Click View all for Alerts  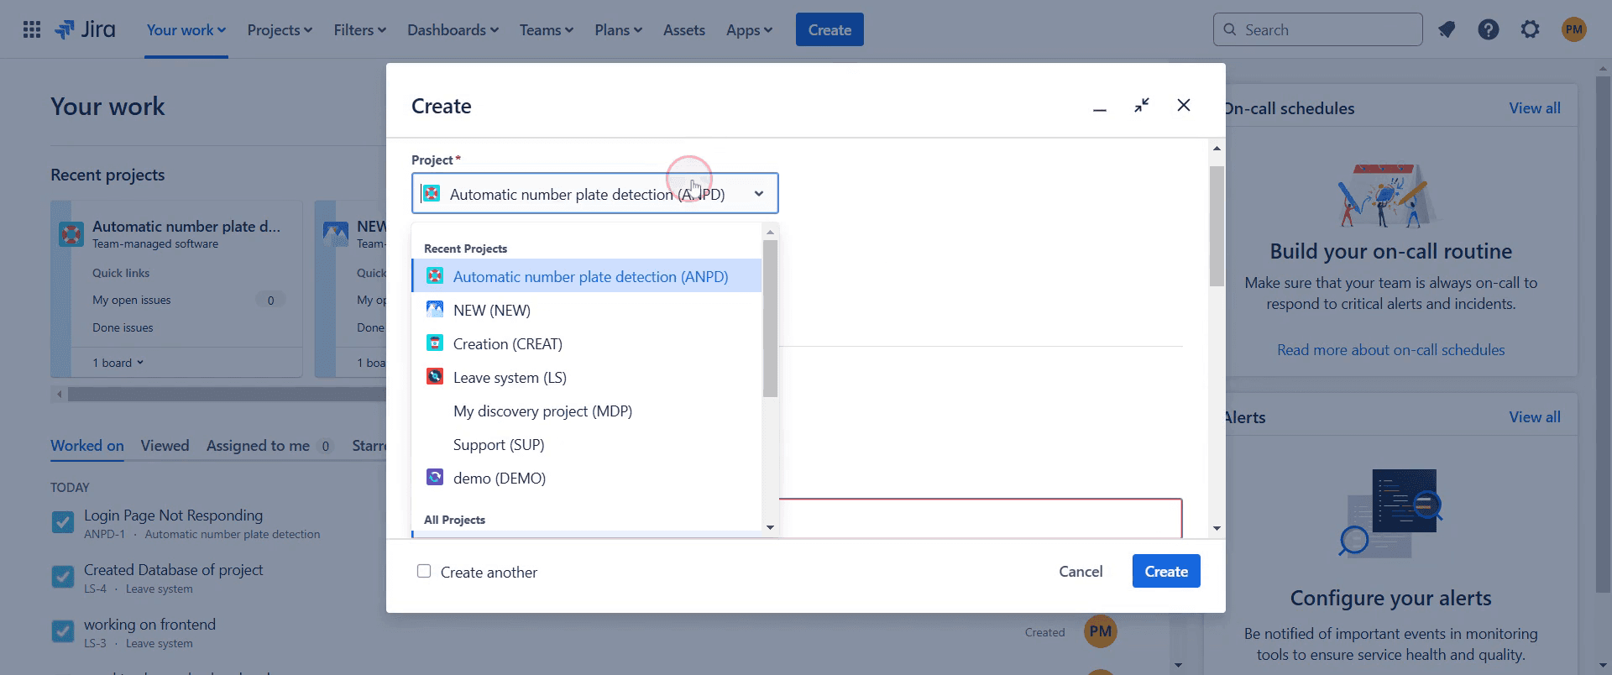1535,417
